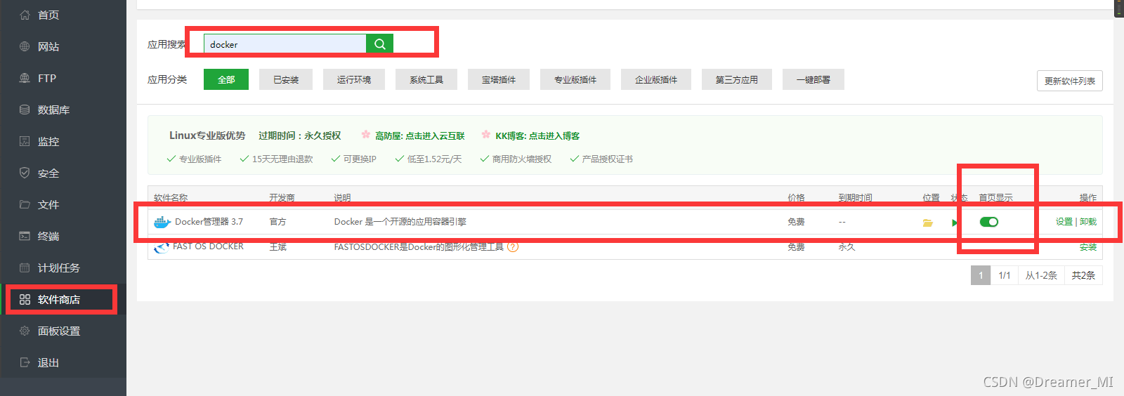Select the 第三方应用 category tab
This screenshot has height=396, width=1124.
(x=737, y=79)
